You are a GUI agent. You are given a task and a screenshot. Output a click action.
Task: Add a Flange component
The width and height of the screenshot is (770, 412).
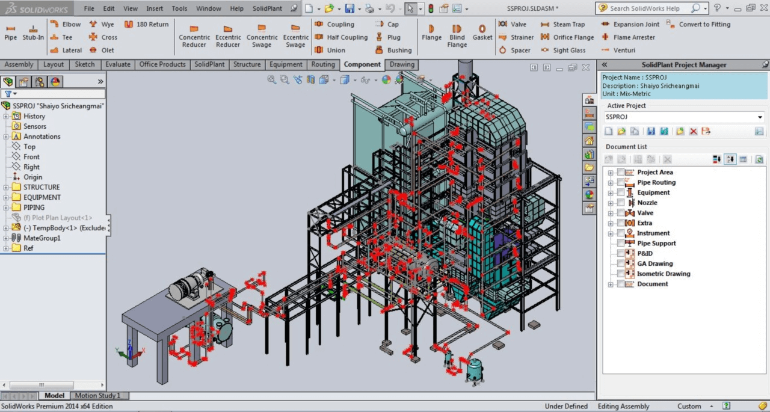[x=431, y=32]
